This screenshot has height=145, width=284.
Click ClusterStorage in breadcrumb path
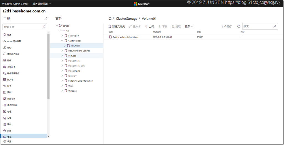coord(127,19)
